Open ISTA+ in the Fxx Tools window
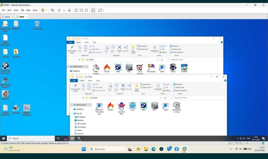268x159 pixels. click(155, 106)
